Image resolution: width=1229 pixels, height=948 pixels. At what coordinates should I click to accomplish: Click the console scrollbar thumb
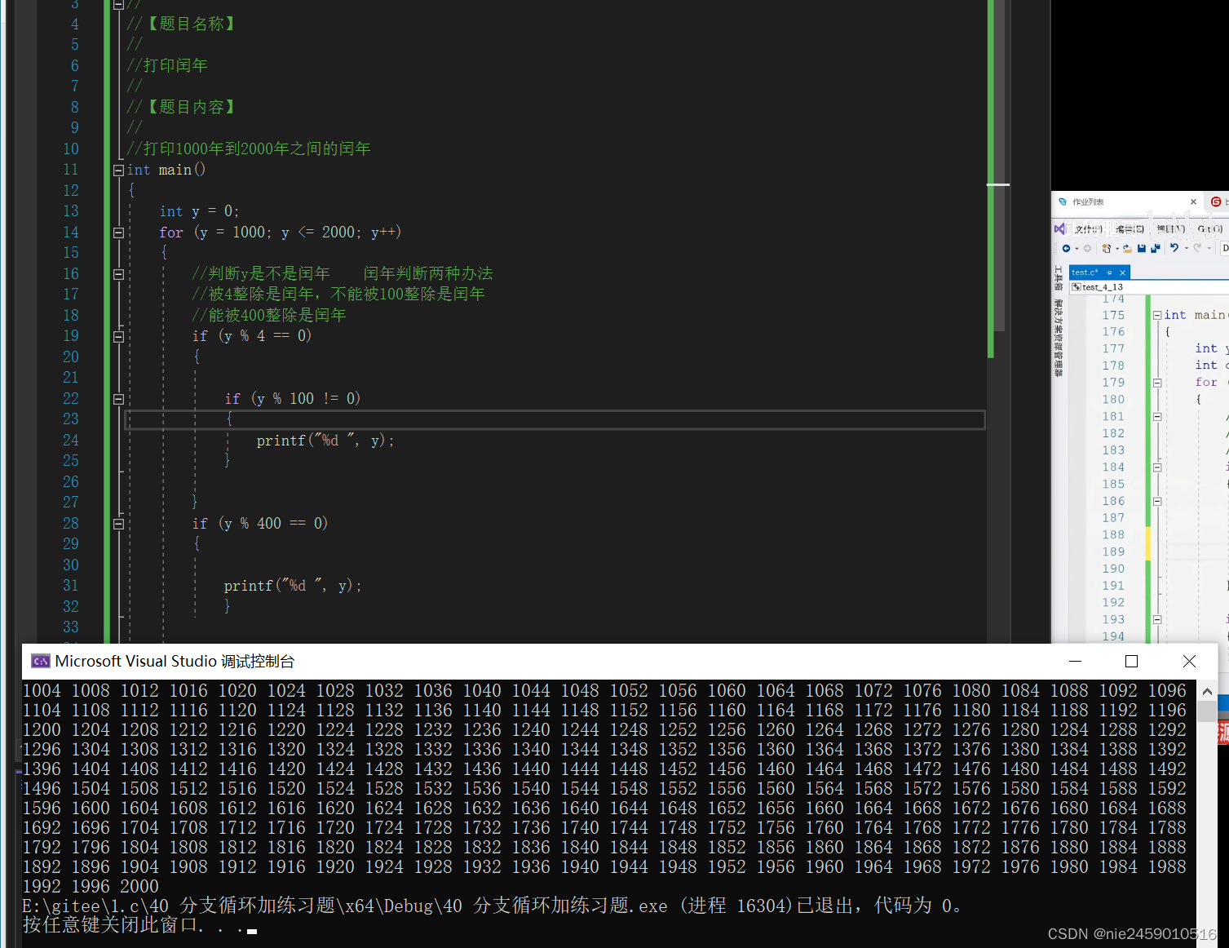1207,711
